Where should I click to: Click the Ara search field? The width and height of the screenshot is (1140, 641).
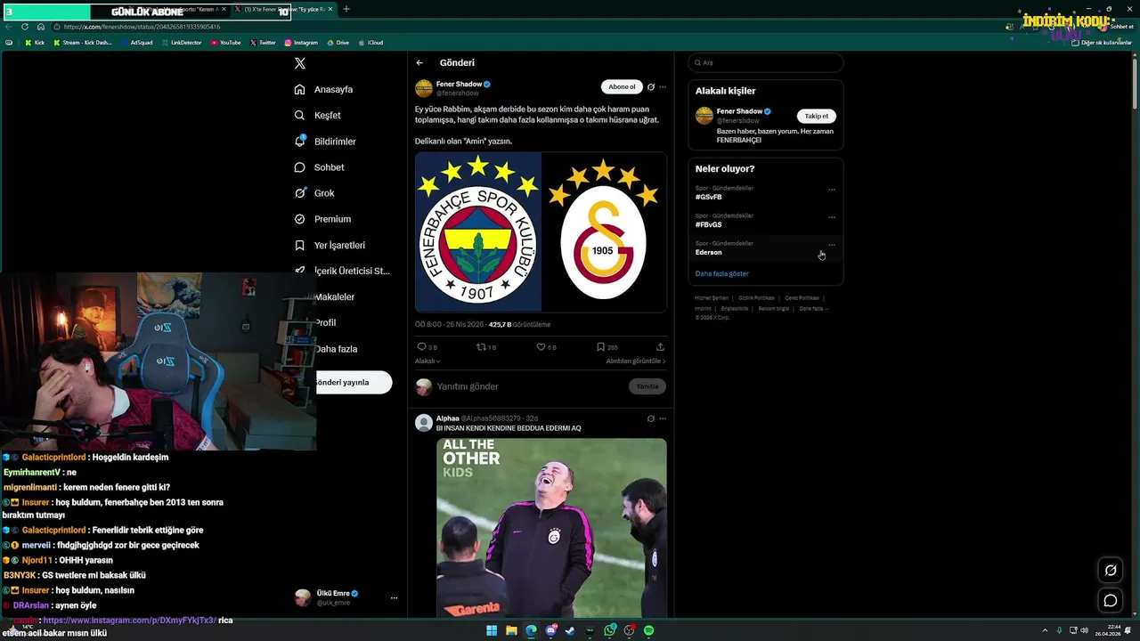[765, 63]
